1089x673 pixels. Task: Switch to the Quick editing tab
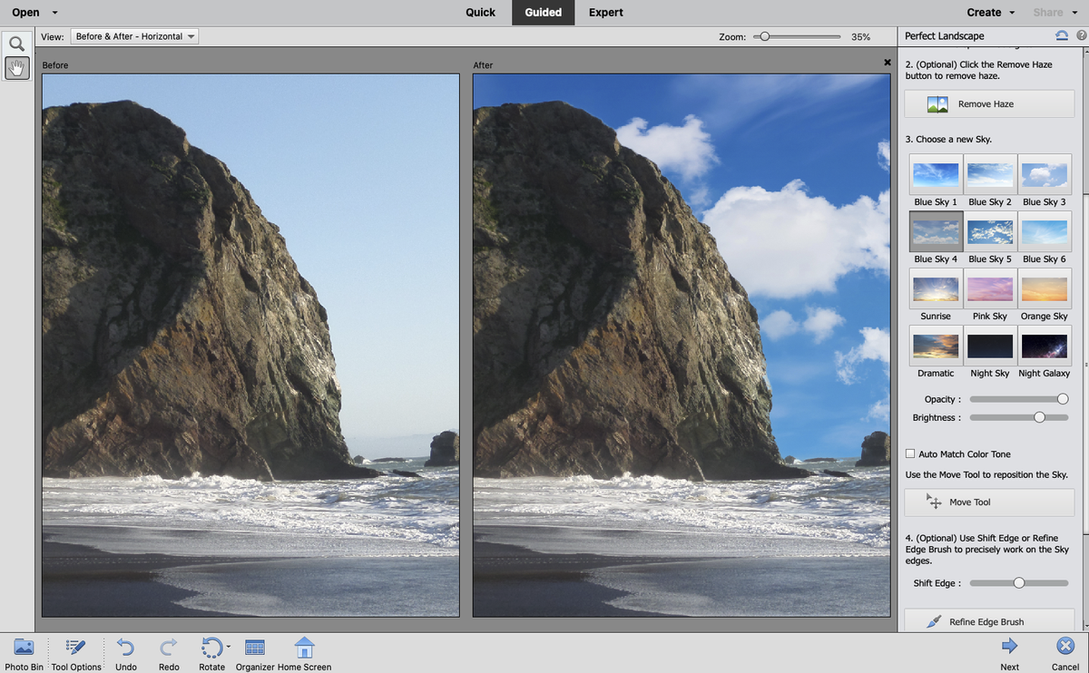480,12
